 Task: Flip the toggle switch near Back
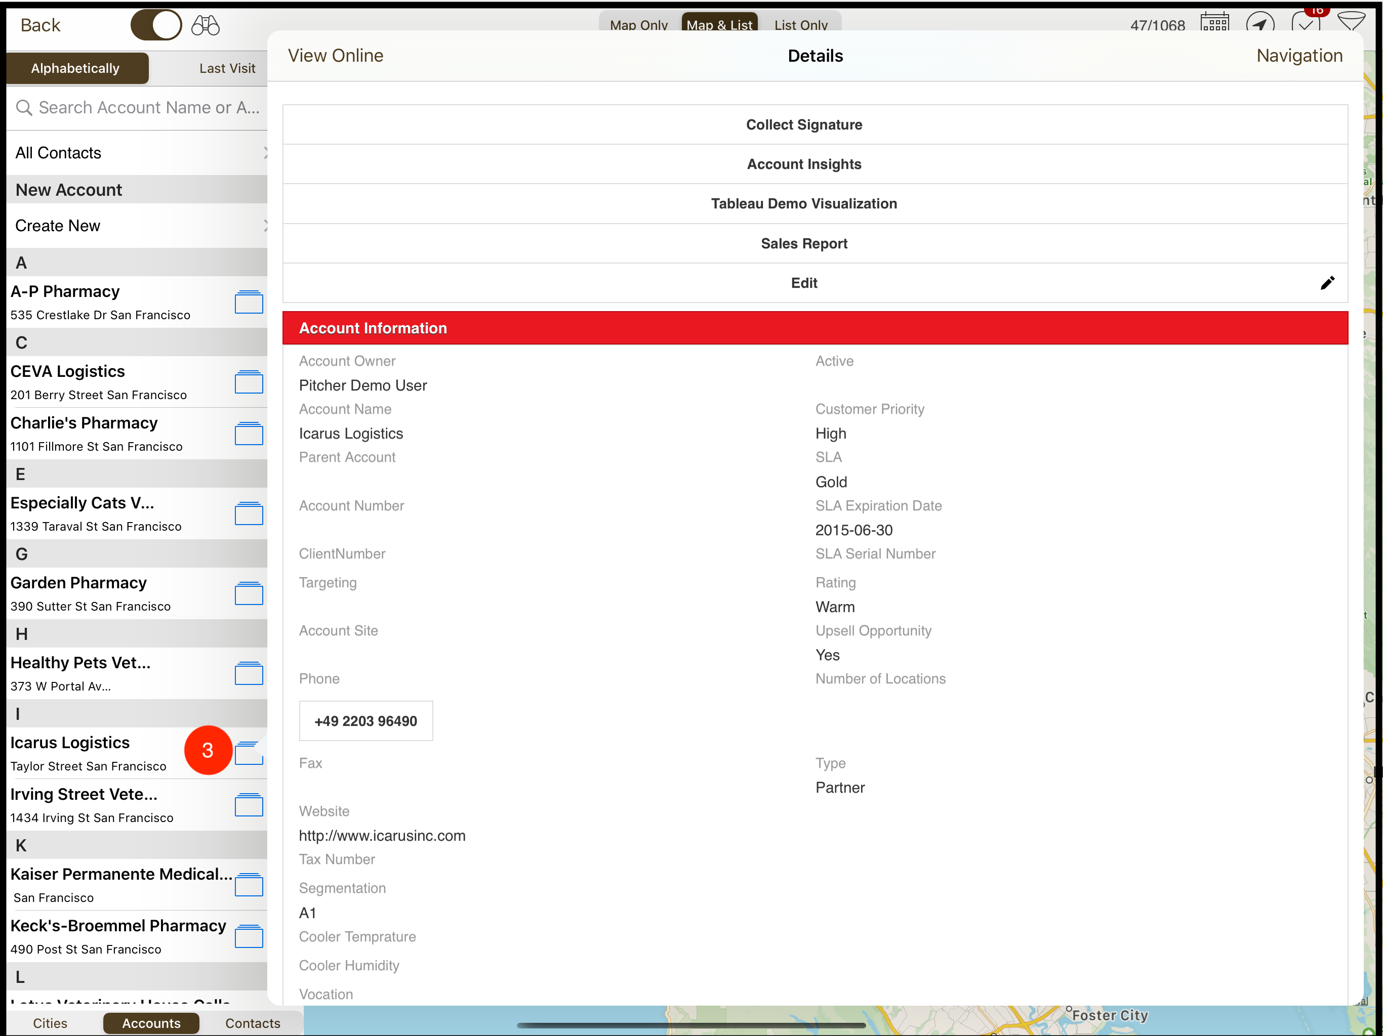click(156, 25)
